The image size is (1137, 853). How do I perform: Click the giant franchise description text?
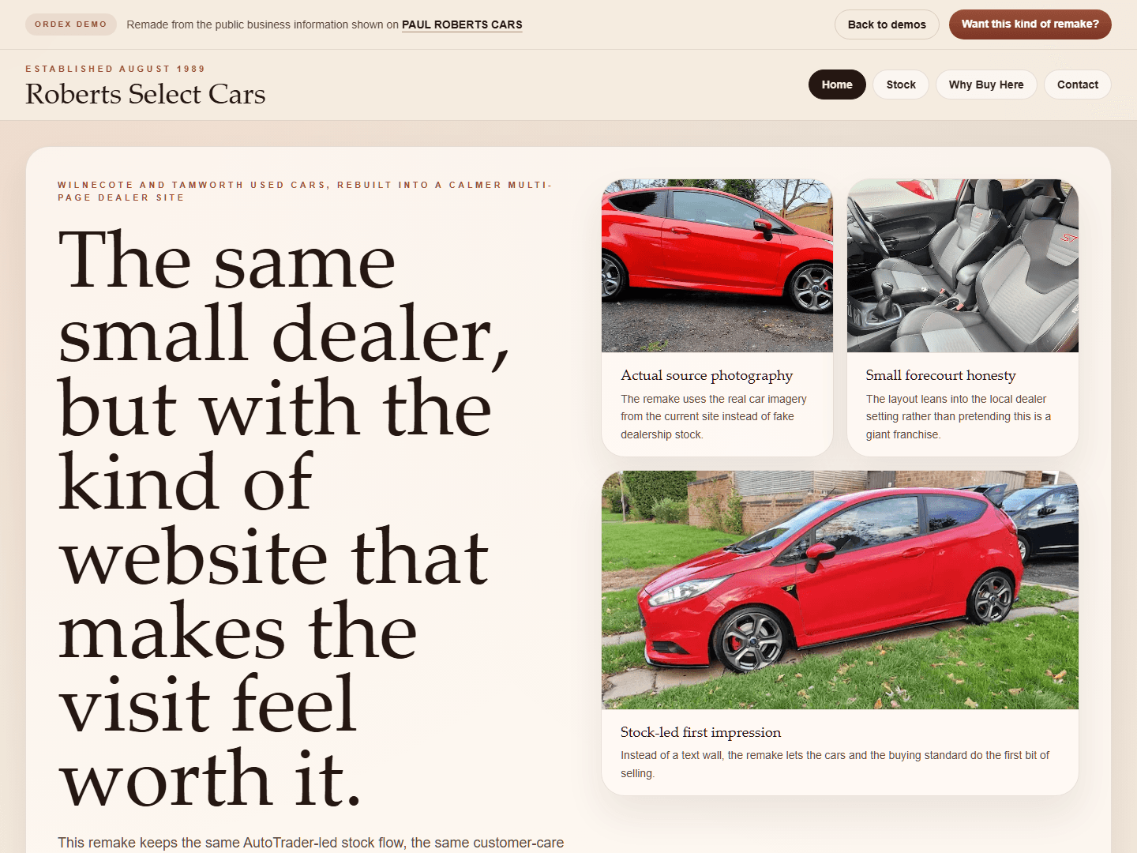tap(958, 416)
